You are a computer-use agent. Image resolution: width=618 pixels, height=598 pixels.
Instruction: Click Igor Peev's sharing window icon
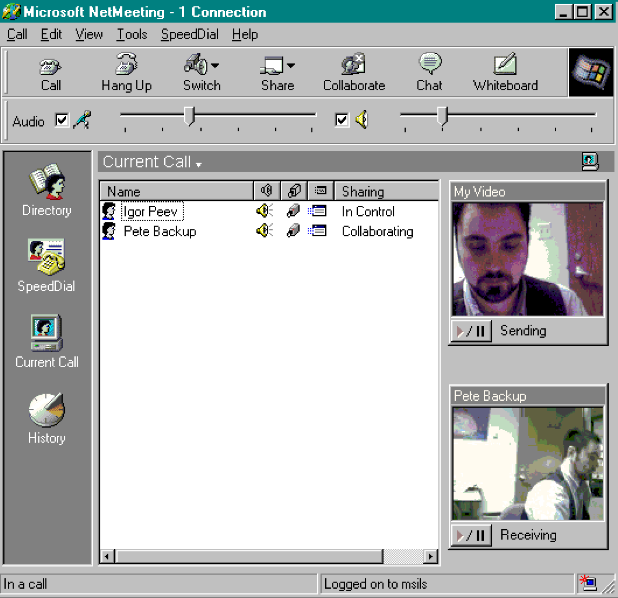317,211
